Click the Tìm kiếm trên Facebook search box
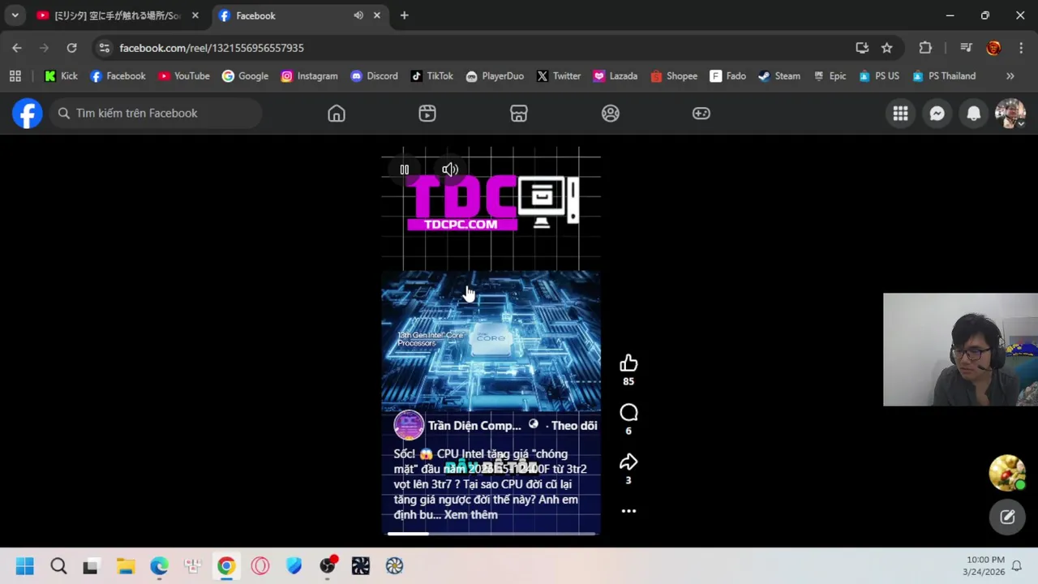 pyautogui.click(x=155, y=114)
